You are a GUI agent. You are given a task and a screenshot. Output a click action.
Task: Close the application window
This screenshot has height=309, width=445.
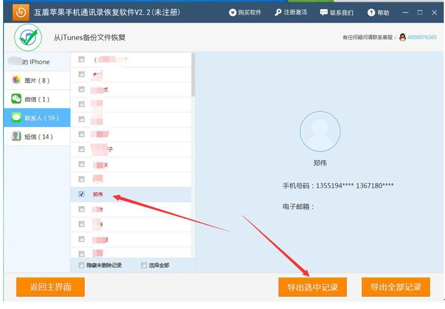[x=434, y=12]
